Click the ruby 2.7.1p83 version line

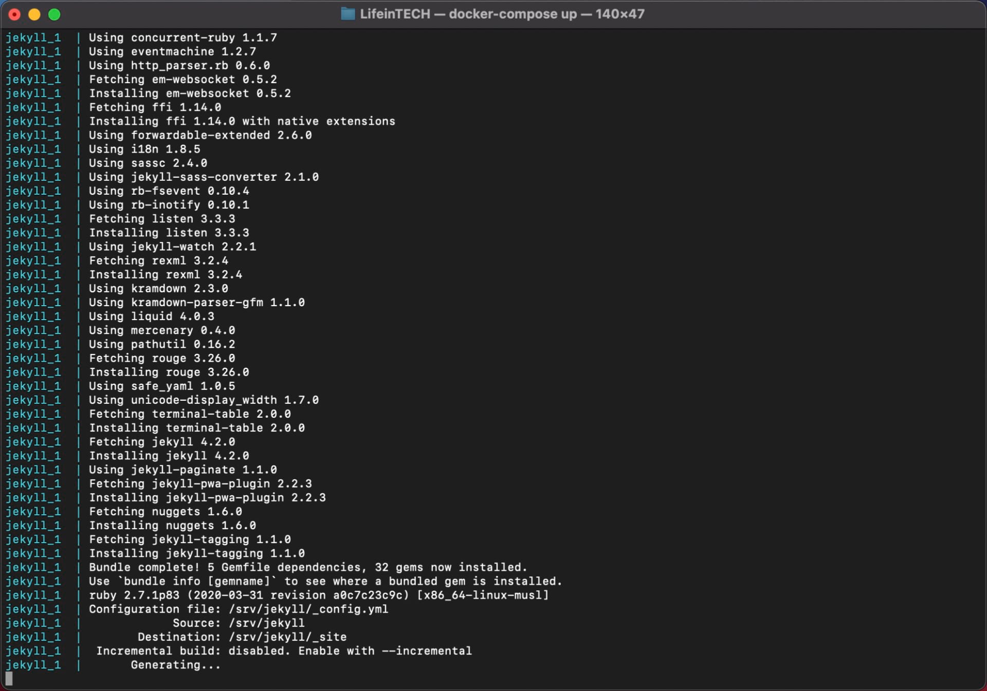click(x=319, y=595)
